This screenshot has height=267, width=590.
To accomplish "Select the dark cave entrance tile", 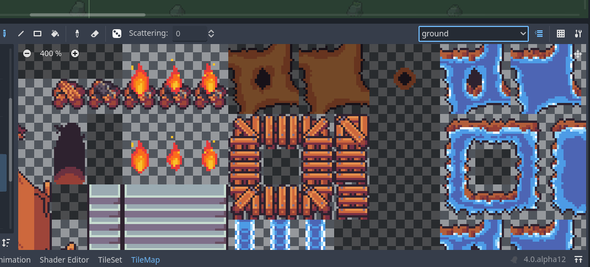I will pos(69,154).
